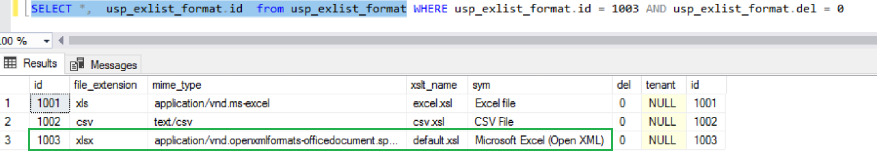This screenshot has height=151, width=877.
Task: Select row 1 via its row number
Action: 8,103
